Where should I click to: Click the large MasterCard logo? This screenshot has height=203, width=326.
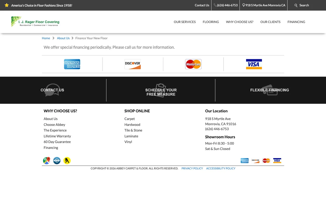(193, 64)
